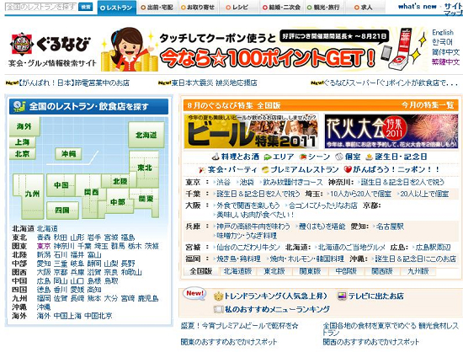Open the トレンドランキング crown icon link

pyautogui.click(x=218, y=296)
